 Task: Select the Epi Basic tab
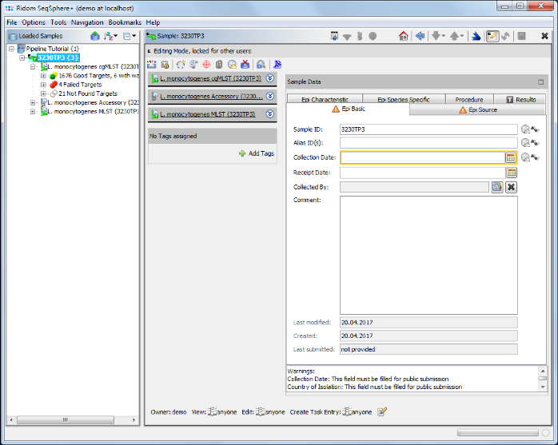coord(348,109)
